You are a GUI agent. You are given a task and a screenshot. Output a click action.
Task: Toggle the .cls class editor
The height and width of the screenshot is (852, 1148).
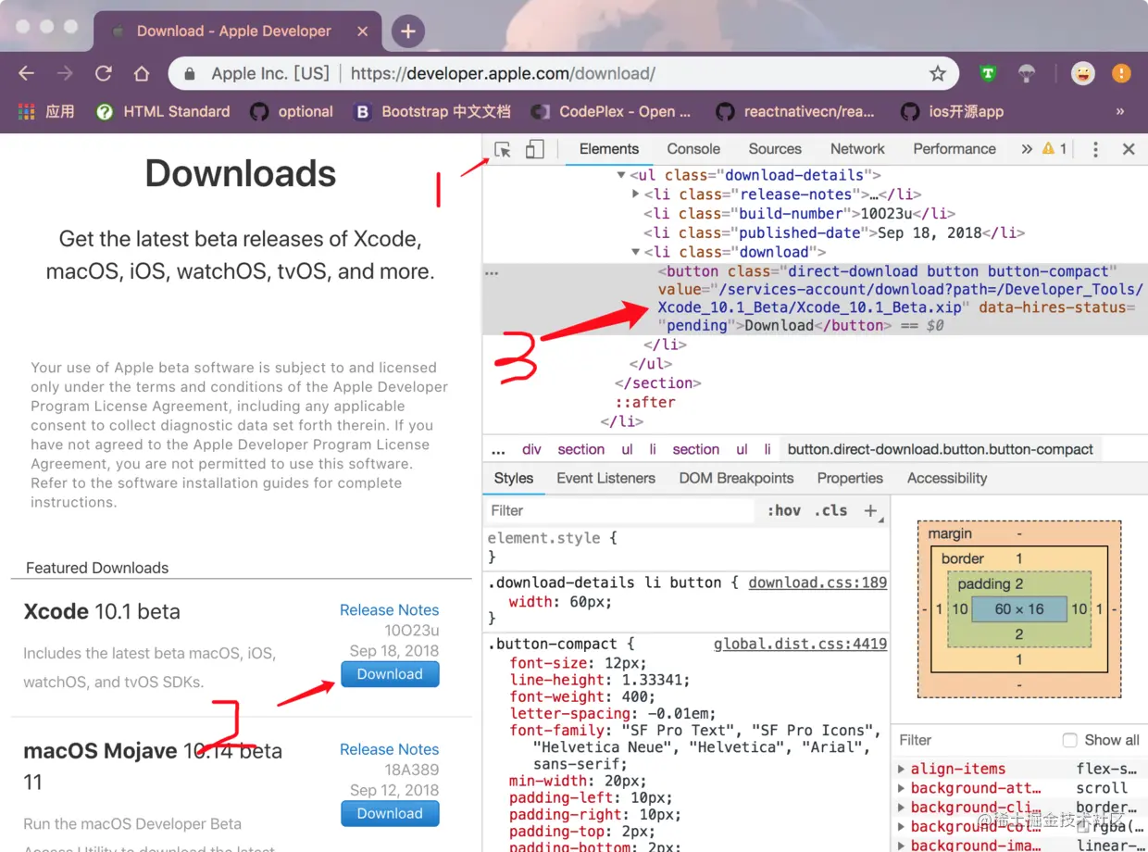830,510
